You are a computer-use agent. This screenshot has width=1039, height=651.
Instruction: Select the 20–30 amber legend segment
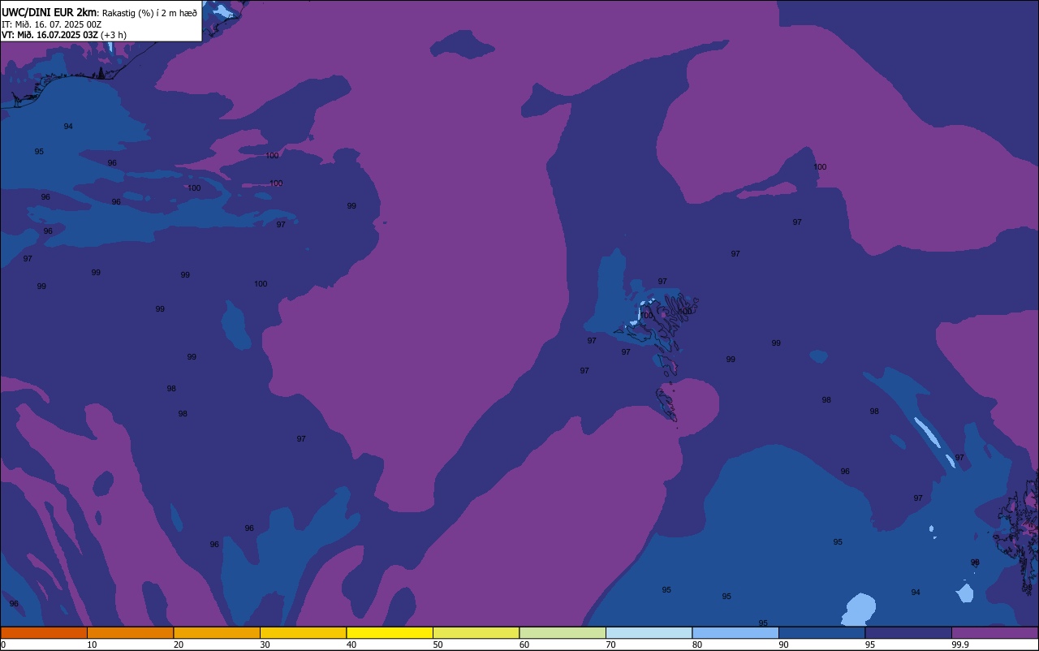pos(217,632)
